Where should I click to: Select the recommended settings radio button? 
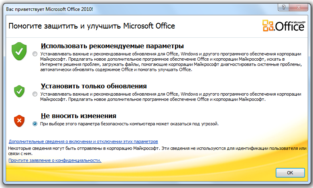(x=35, y=54)
